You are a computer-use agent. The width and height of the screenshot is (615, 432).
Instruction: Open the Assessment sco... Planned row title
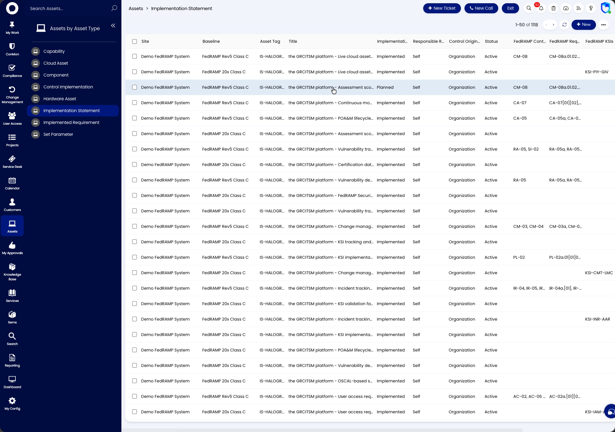(331, 87)
